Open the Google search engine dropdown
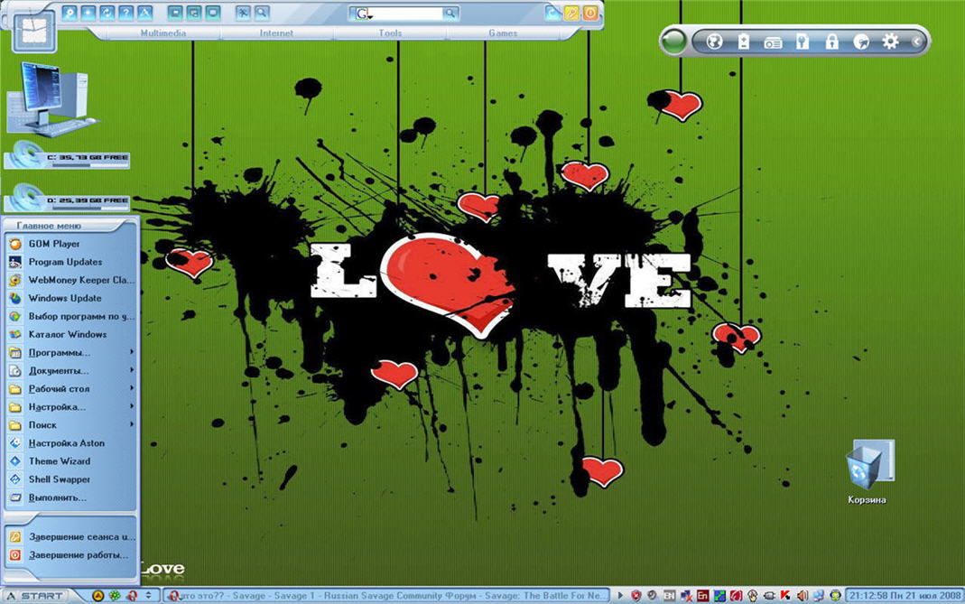This screenshot has width=965, height=604. pos(364,14)
